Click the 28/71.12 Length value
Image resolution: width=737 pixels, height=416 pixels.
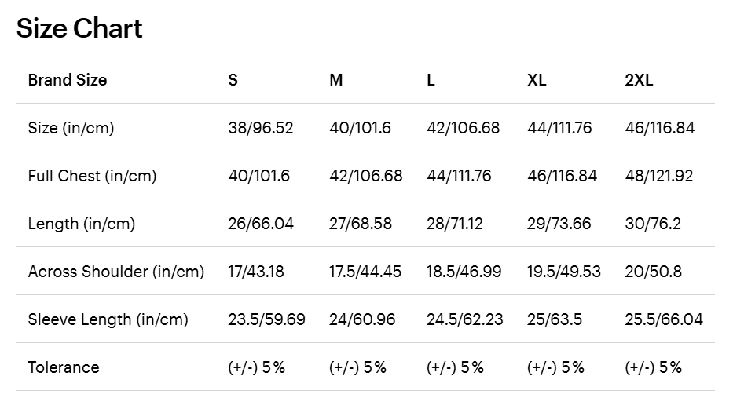455,224
